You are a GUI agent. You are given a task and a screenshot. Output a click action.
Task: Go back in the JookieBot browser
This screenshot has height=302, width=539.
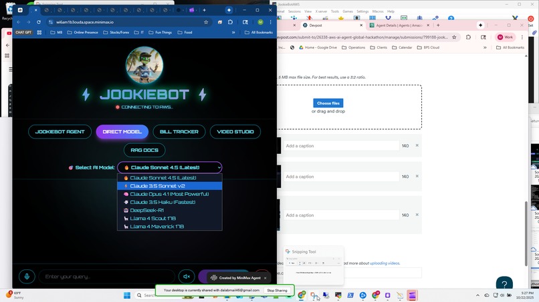coord(19,22)
